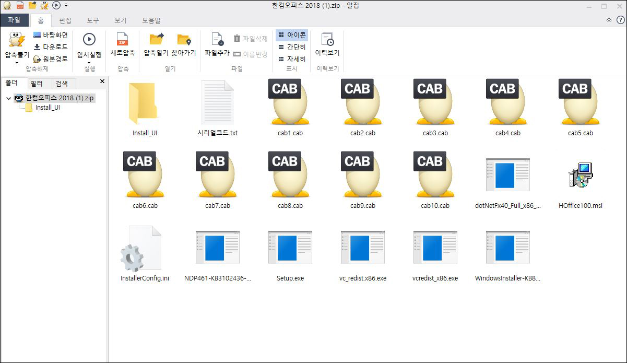Open the 압축풀기 dropdown arrow
627x363 pixels.
click(x=17, y=63)
